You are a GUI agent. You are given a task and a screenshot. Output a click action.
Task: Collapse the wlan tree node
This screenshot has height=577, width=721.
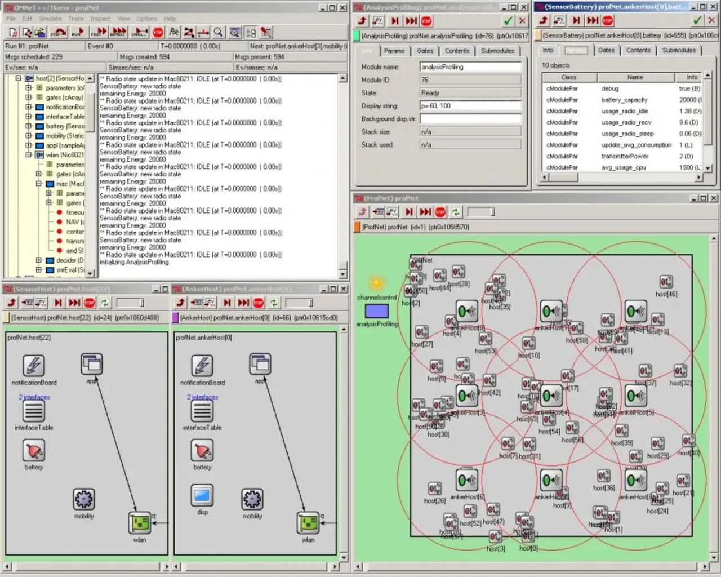[x=29, y=154]
